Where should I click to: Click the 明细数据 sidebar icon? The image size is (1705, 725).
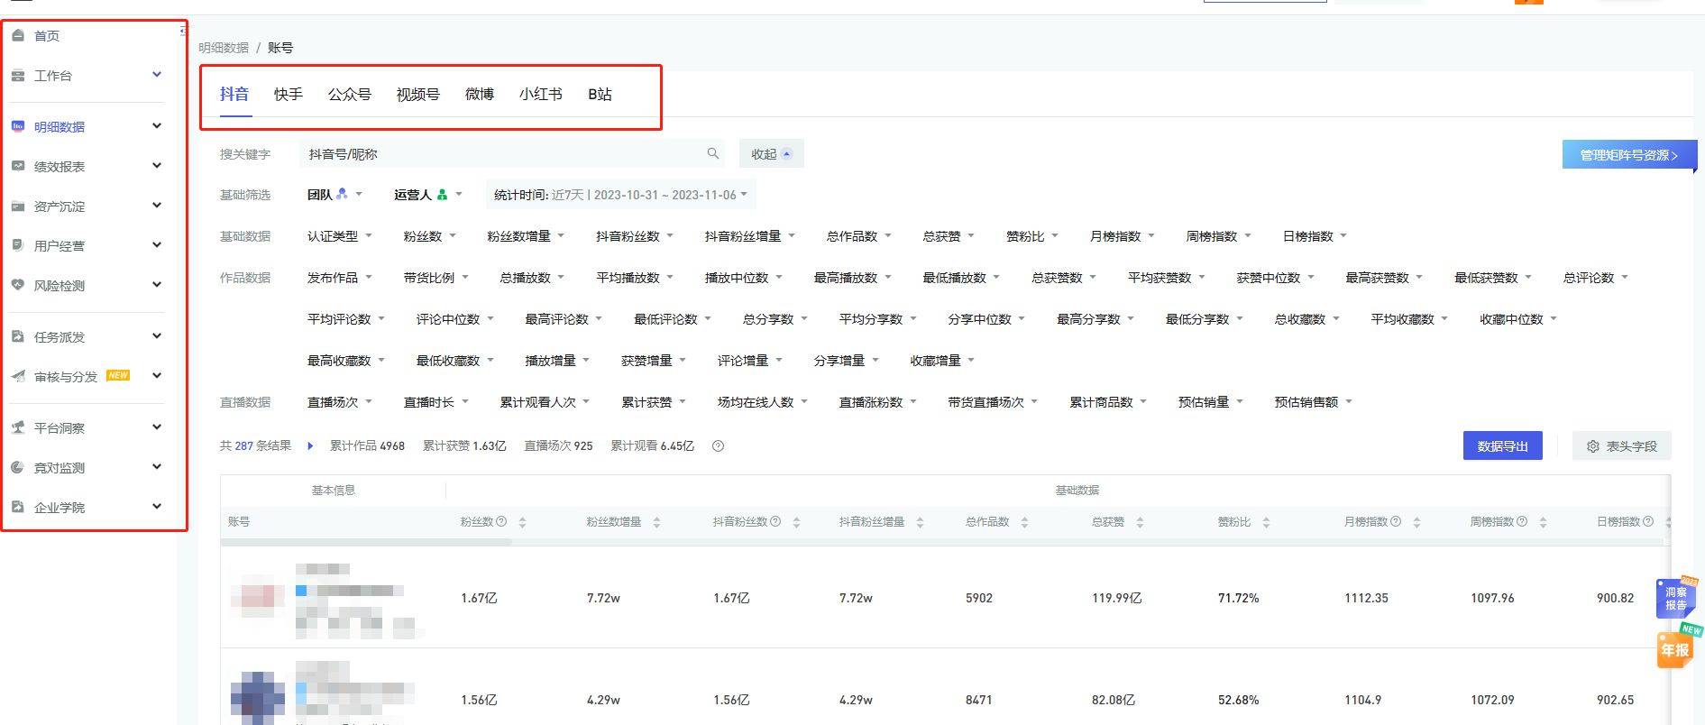(18, 126)
